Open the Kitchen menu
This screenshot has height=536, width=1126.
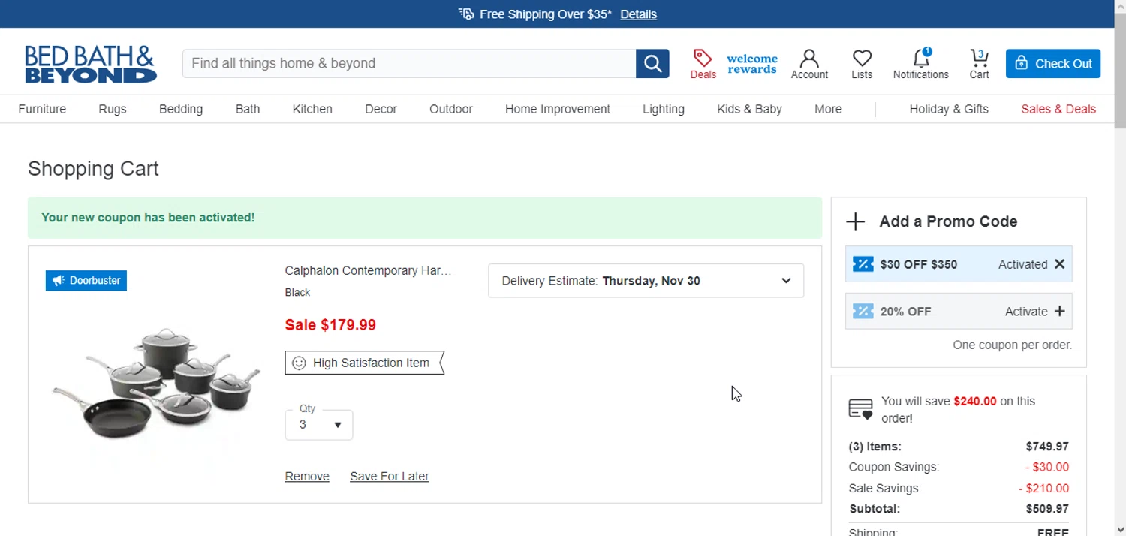(312, 109)
